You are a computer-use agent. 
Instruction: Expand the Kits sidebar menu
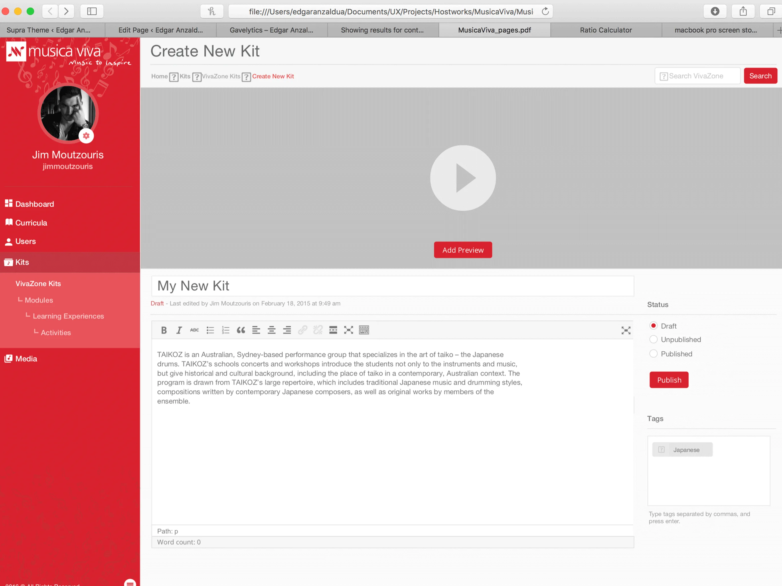(22, 262)
